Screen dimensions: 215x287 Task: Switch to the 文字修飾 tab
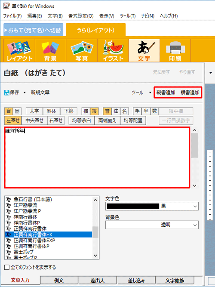click(x=175, y=281)
